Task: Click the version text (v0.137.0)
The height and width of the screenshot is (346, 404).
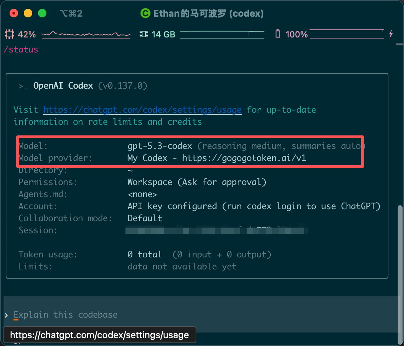Action: coord(122,85)
